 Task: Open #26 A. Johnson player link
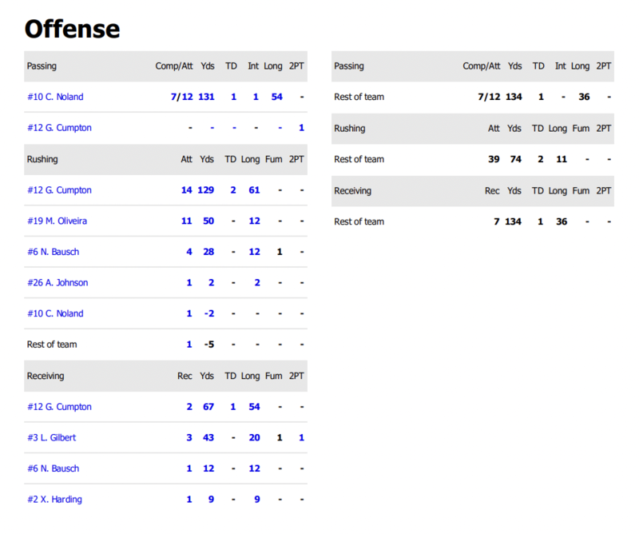[58, 282]
